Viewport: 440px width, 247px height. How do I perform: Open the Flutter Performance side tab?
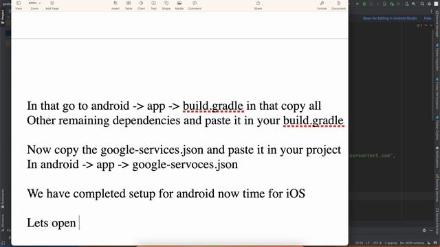click(x=437, y=94)
